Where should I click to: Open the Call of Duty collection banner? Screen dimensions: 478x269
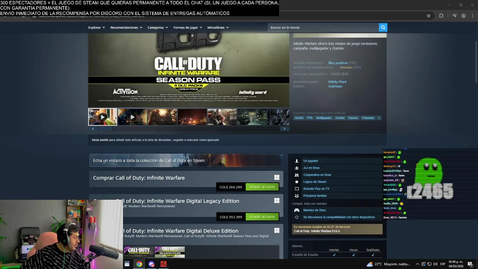(186, 160)
